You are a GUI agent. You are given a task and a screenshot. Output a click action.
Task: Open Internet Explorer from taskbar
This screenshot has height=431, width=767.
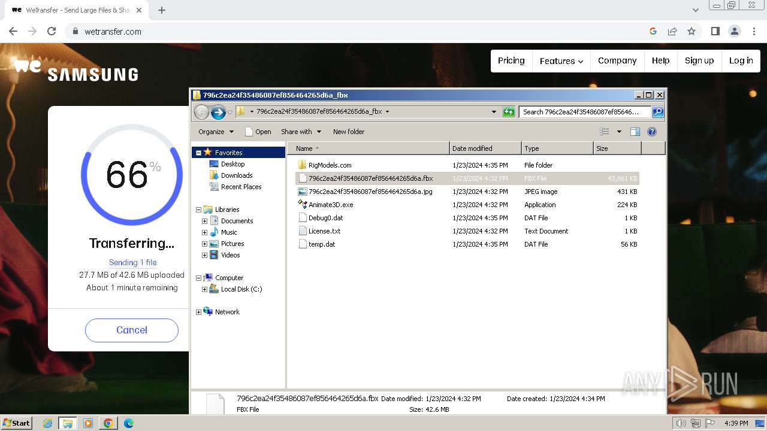(x=48, y=423)
